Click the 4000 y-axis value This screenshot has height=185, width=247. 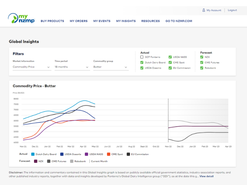[16, 142]
